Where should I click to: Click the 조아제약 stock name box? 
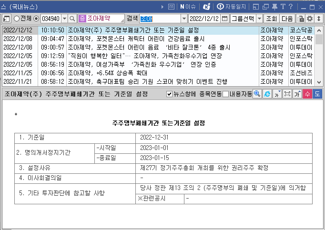[101, 19]
